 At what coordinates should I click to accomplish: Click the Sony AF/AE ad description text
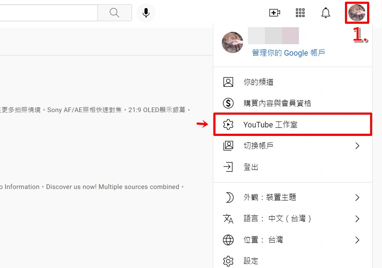(95, 110)
